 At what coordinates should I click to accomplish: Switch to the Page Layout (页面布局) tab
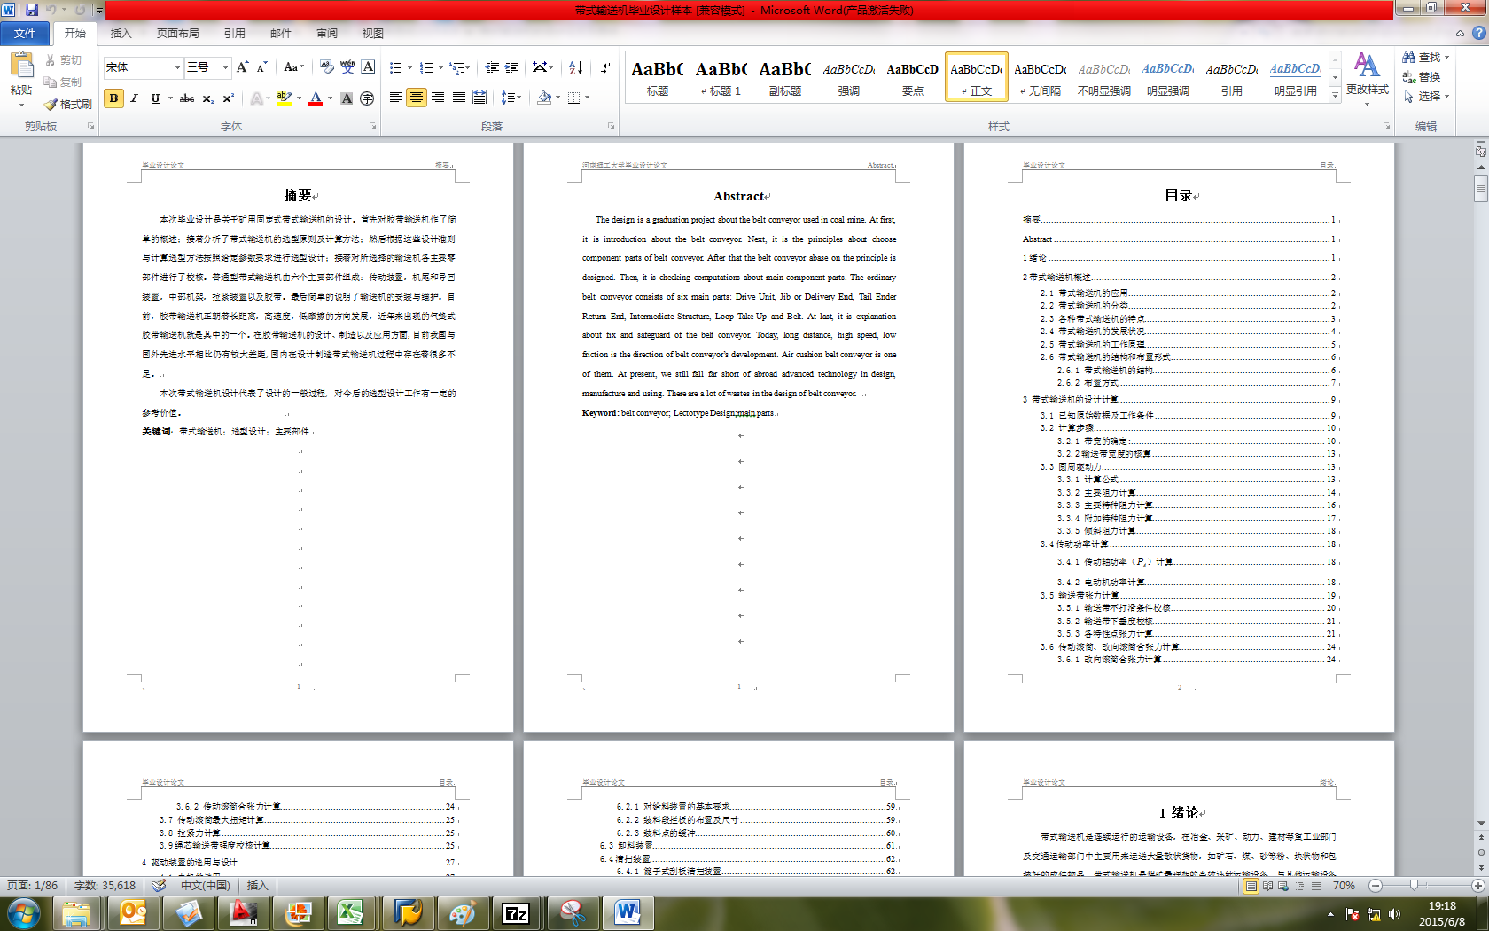coord(178,33)
